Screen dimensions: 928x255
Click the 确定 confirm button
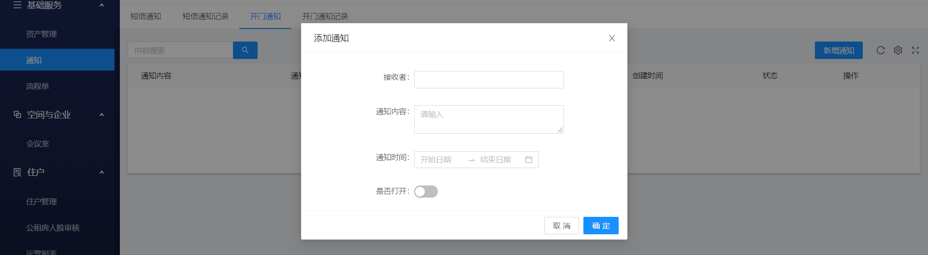coord(600,226)
